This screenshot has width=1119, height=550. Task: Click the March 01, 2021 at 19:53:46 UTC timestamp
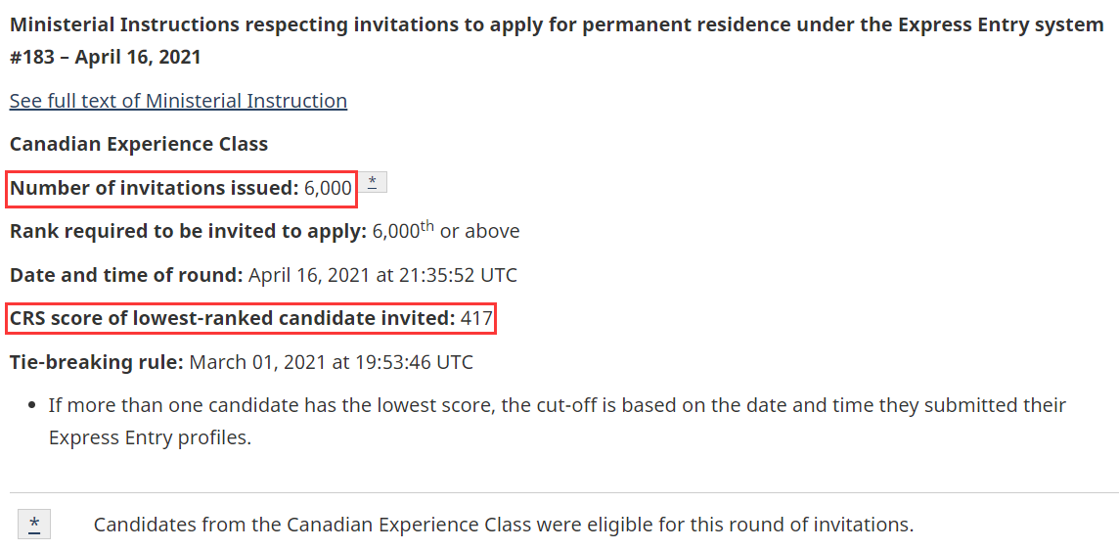[331, 362]
